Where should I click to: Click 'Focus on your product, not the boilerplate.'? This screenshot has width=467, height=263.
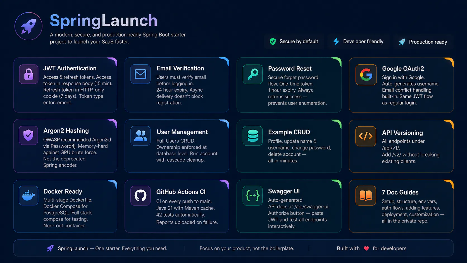(247, 248)
